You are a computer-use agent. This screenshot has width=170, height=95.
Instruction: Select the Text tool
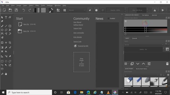6,17
